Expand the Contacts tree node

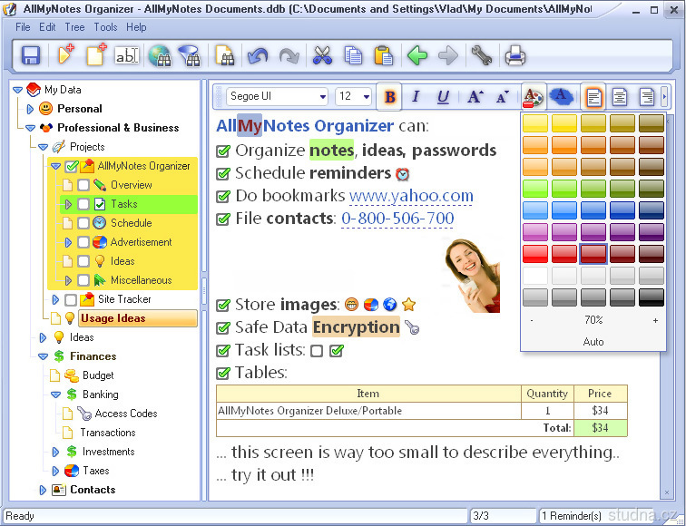pos(43,490)
